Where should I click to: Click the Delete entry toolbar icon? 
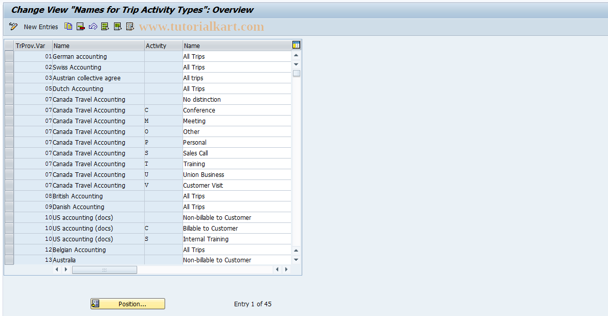point(81,27)
